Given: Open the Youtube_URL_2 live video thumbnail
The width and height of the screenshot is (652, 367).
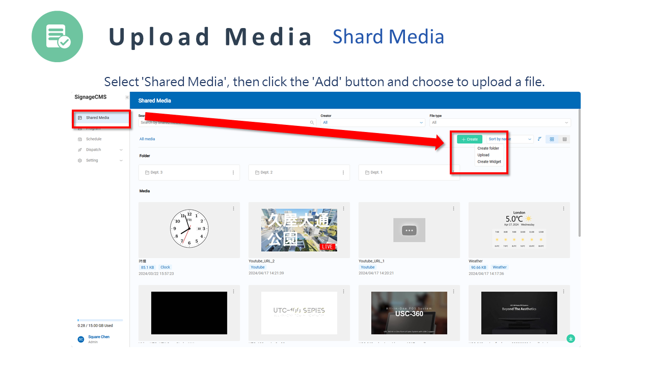Looking at the screenshot, I should [x=299, y=230].
